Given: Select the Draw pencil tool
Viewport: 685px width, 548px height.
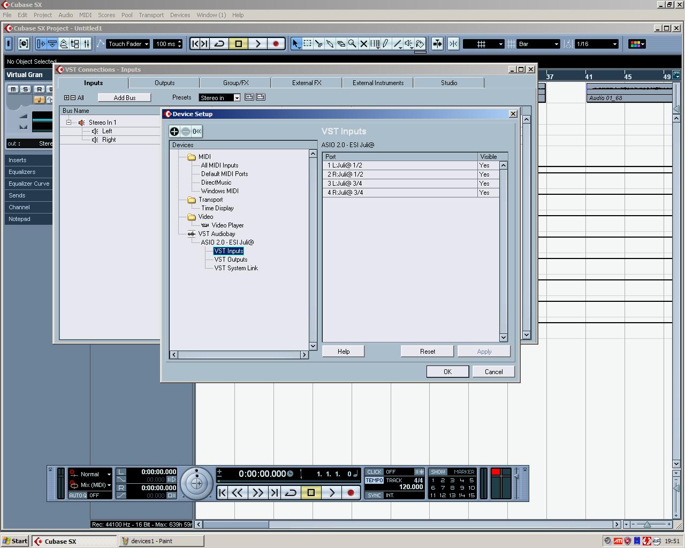Looking at the screenshot, I should 385,44.
